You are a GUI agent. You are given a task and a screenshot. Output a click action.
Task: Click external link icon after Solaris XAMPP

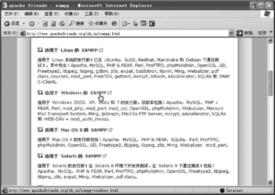coord(104,156)
